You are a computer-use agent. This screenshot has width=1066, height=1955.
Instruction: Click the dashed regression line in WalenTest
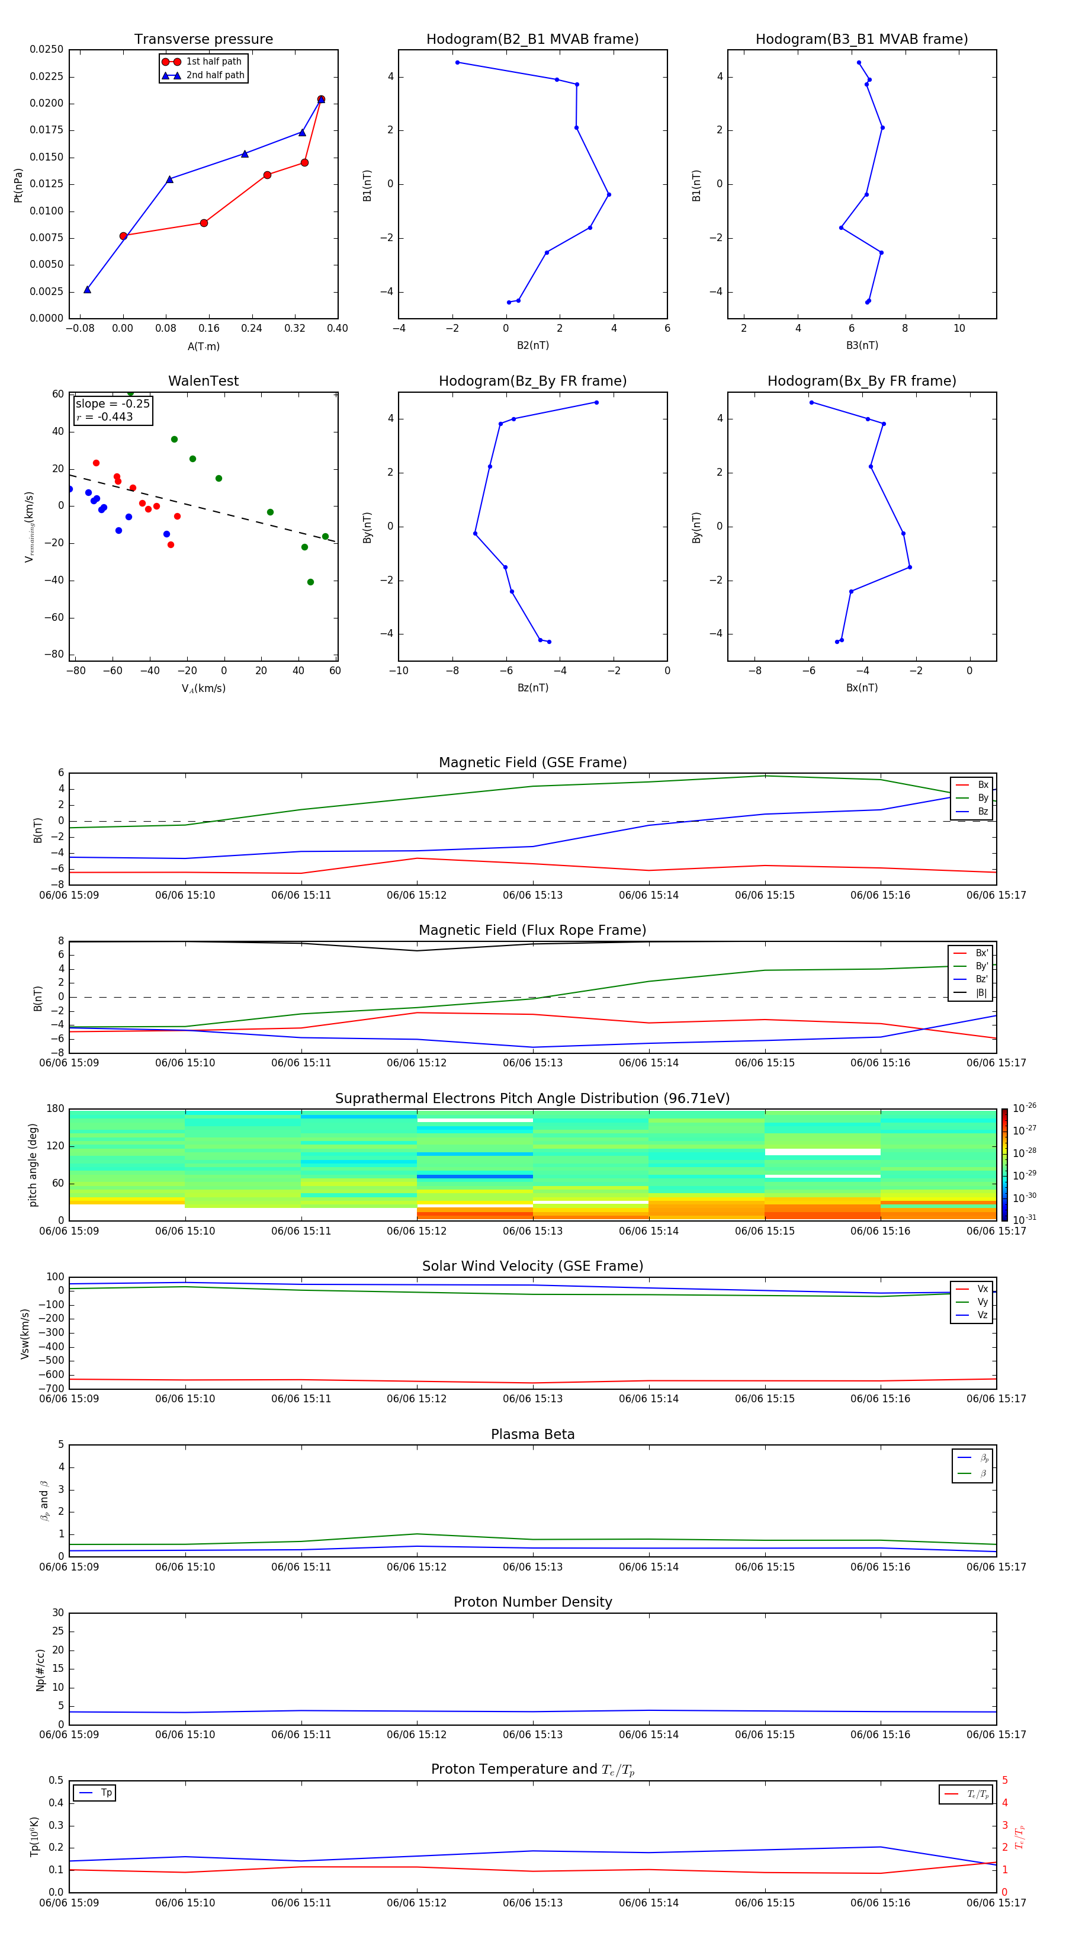pos(203,508)
